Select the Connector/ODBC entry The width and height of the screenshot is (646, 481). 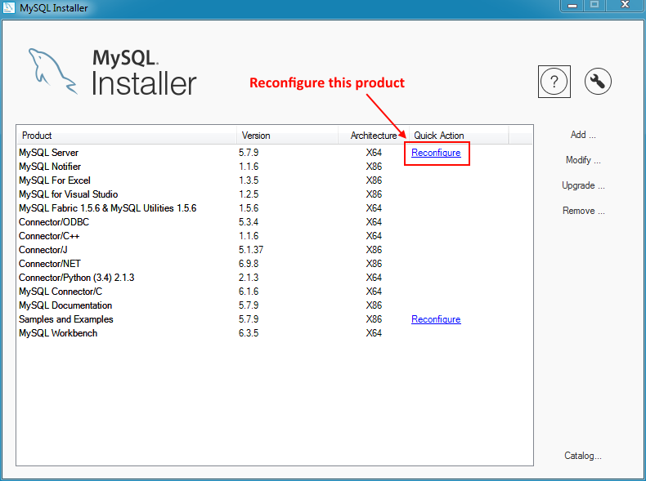(x=52, y=222)
